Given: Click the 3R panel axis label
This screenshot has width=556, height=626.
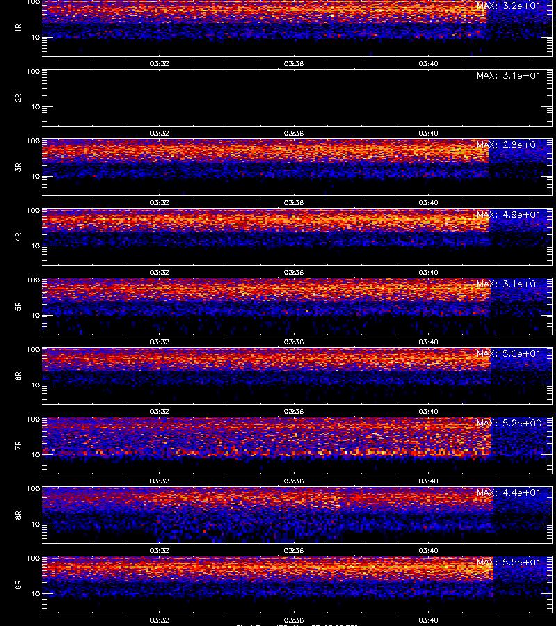Looking at the screenshot, I should tap(18, 167).
